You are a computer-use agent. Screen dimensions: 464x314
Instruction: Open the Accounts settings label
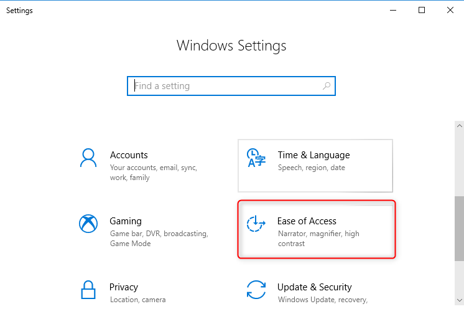point(129,155)
